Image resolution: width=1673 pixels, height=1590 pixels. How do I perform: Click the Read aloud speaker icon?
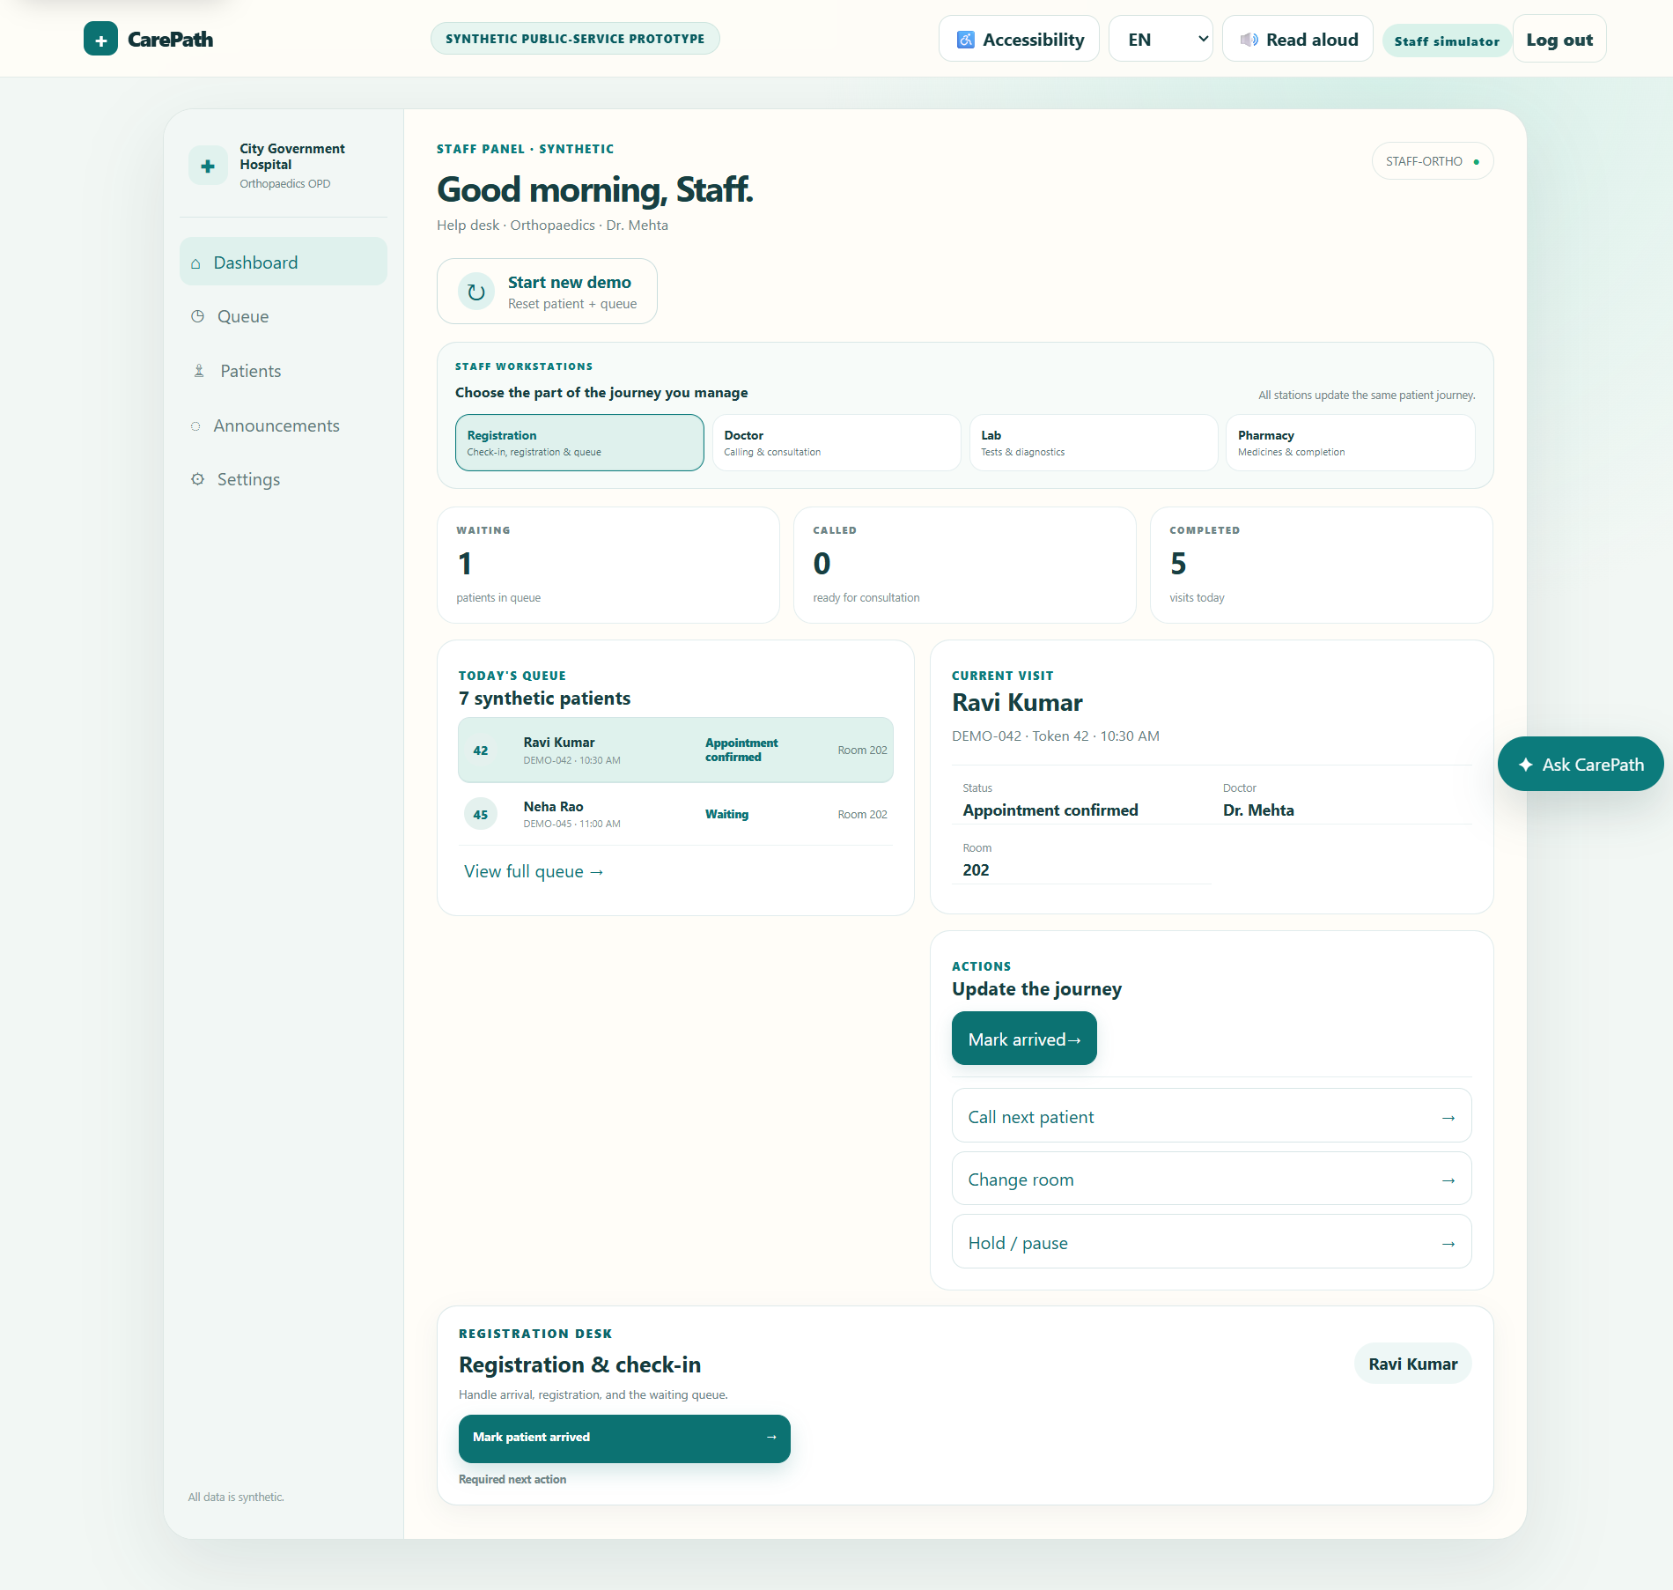click(1249, 40)
